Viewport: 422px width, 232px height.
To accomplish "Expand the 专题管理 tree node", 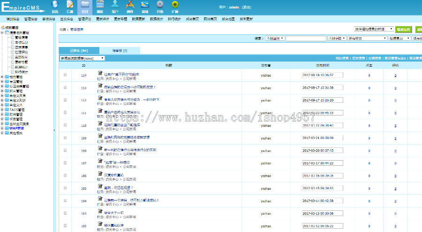I will click(2, 81).
